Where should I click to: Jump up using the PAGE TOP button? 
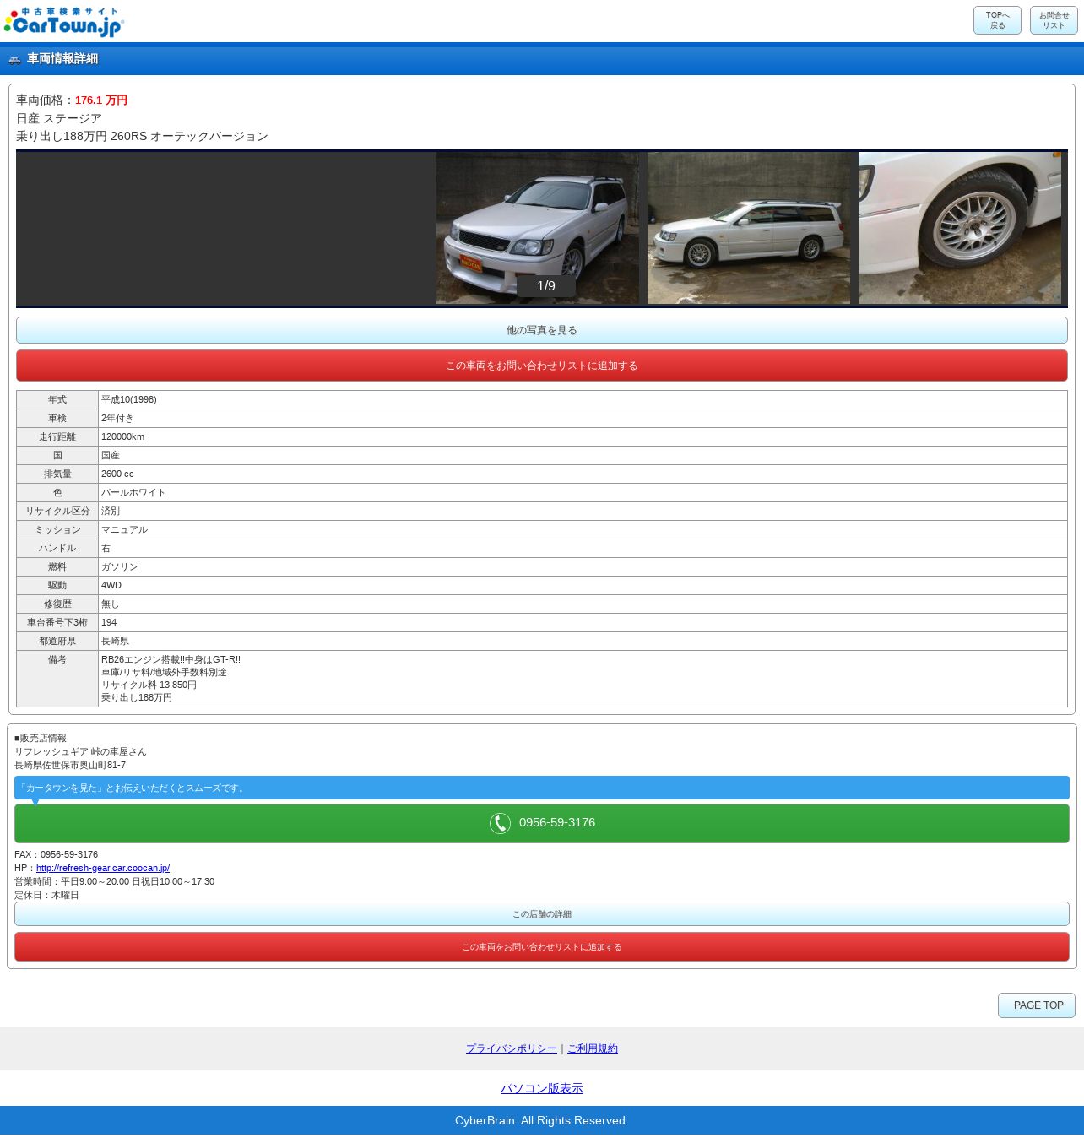[1036, 1005]
